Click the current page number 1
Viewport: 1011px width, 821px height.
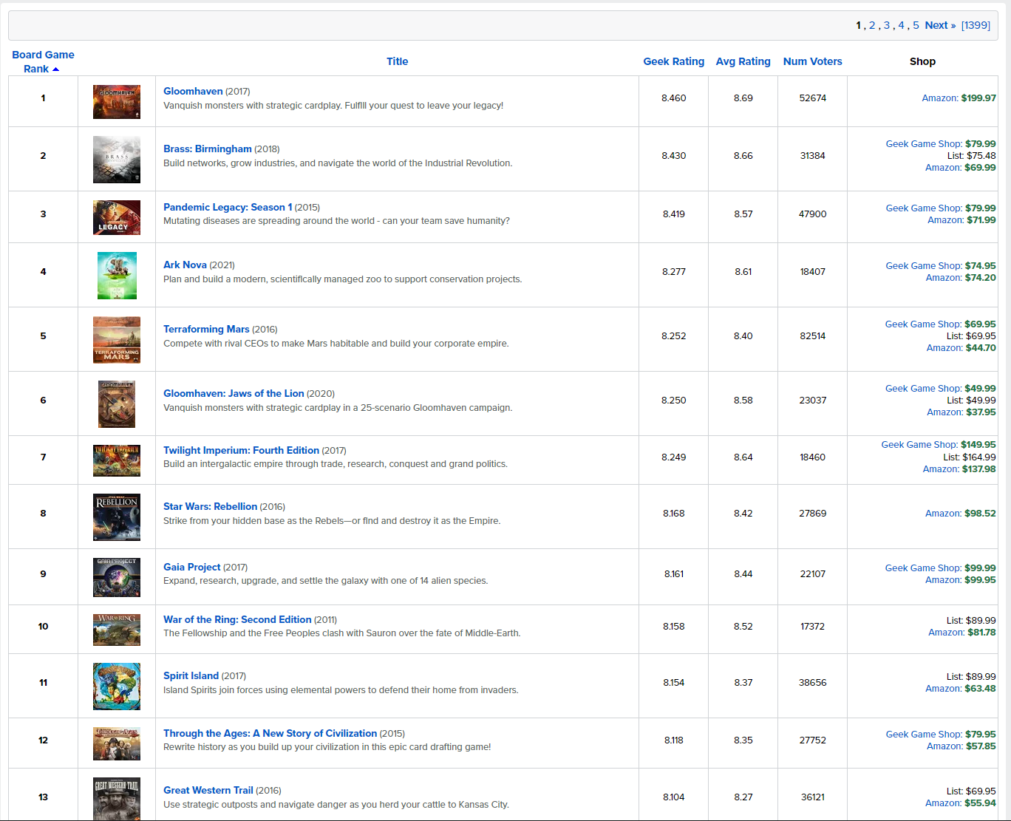[859, 25]
